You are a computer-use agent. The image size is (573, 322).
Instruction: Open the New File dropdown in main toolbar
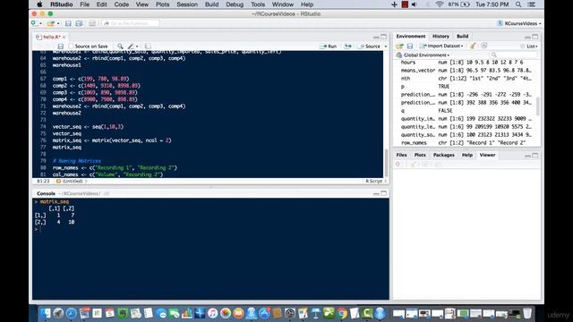36,23
